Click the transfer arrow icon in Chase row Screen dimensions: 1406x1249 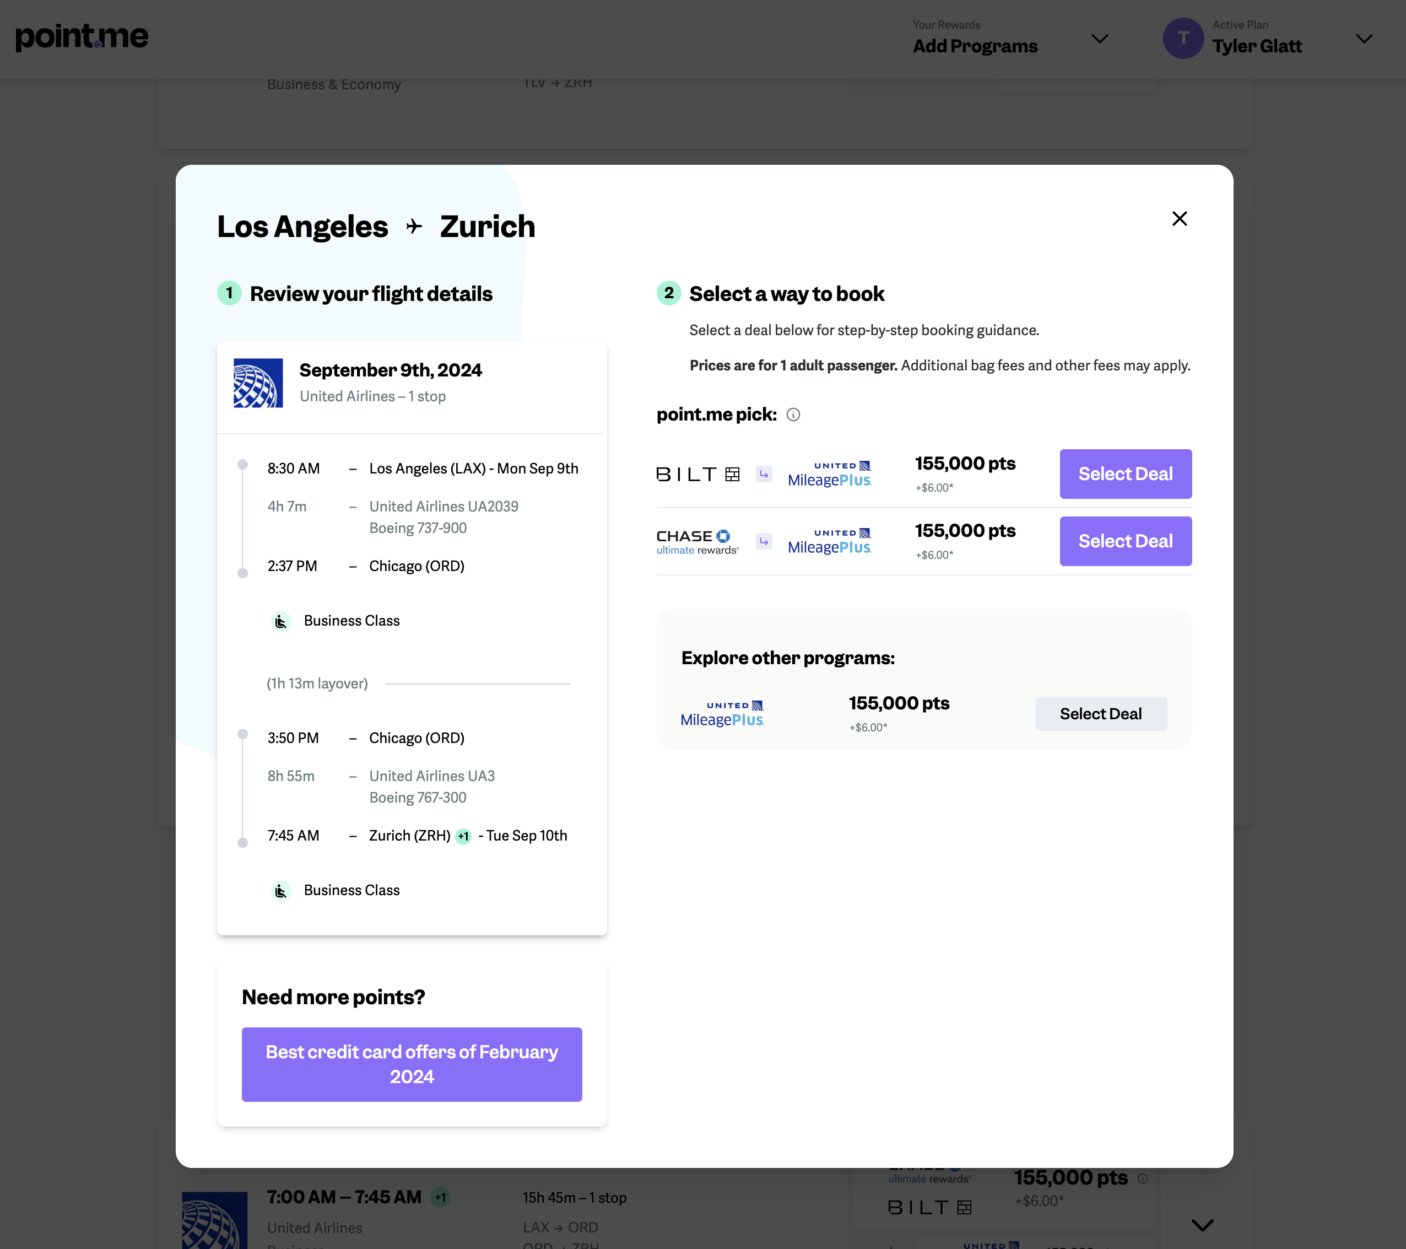click(764, 542)
